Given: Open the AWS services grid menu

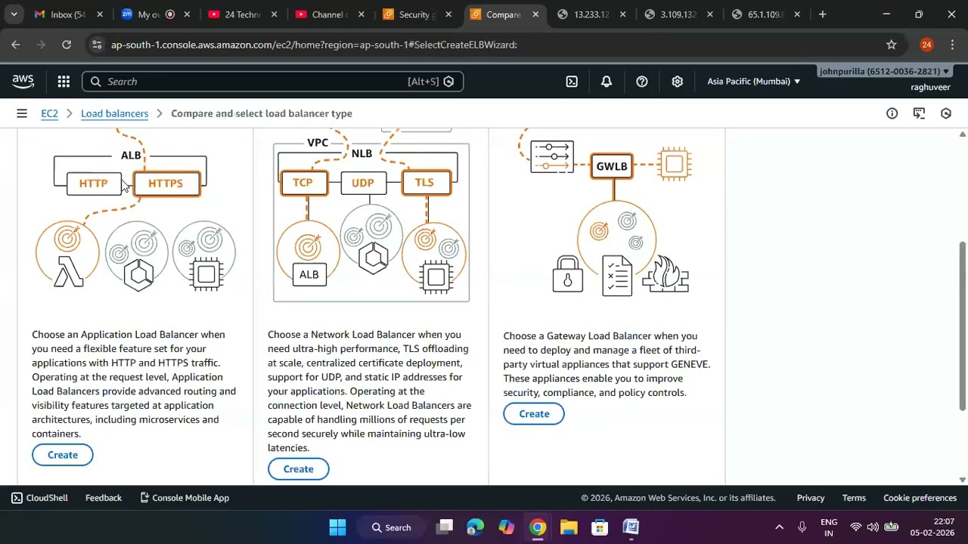Looking at the screenshot, I should (x=64, y=82).
